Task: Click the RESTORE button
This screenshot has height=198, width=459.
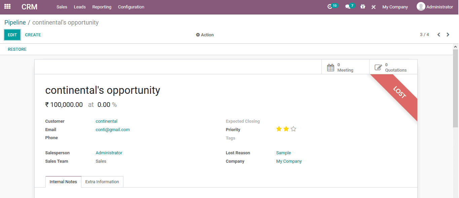Action: coord(17,49)
